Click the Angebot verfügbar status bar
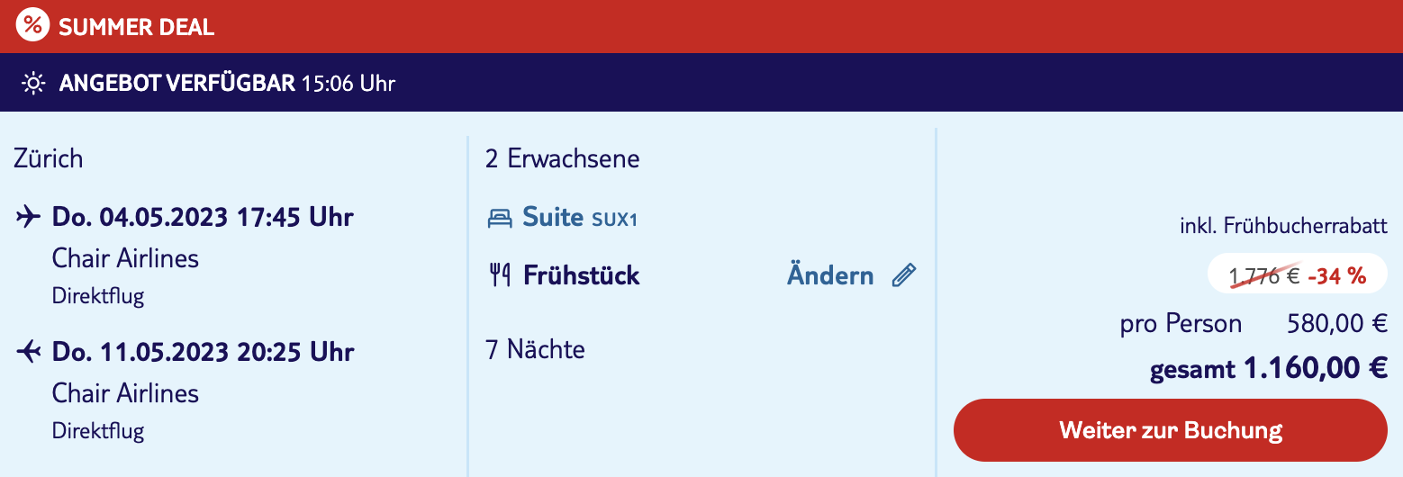 click(701, 83)
